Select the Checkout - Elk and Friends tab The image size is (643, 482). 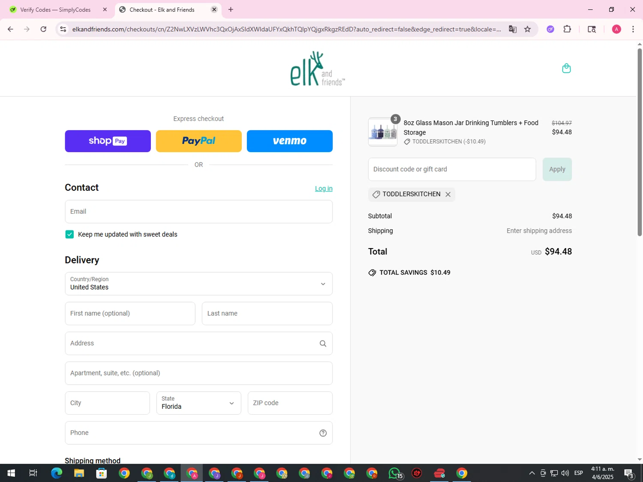pyautogui.click(x=168, y=9)
